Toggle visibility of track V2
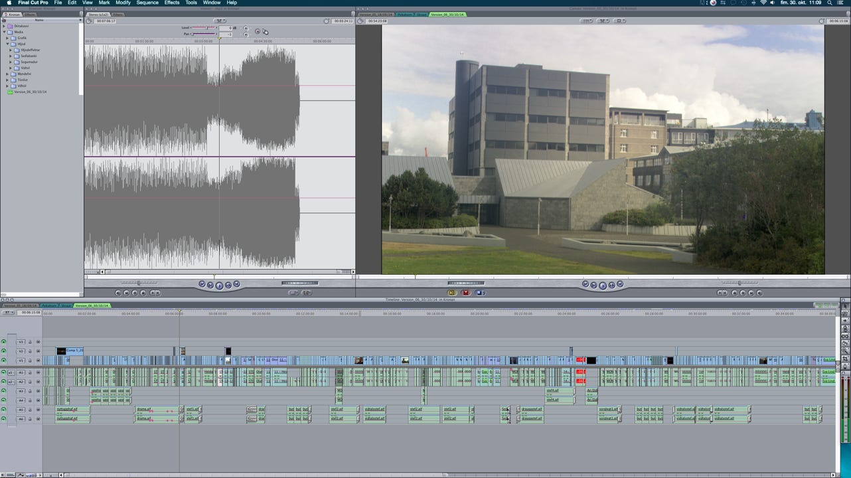Viewport: 851px width, 478px height. tap(3, 351)
